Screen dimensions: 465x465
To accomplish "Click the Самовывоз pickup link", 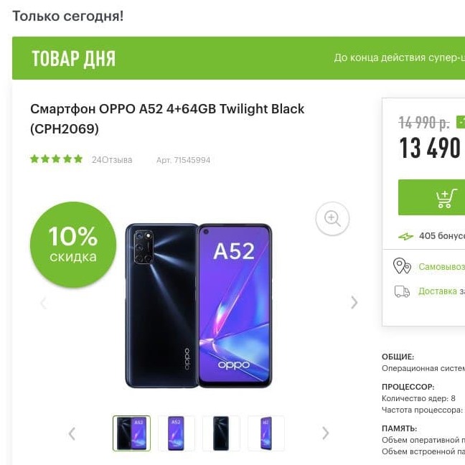I will (441, 267).
